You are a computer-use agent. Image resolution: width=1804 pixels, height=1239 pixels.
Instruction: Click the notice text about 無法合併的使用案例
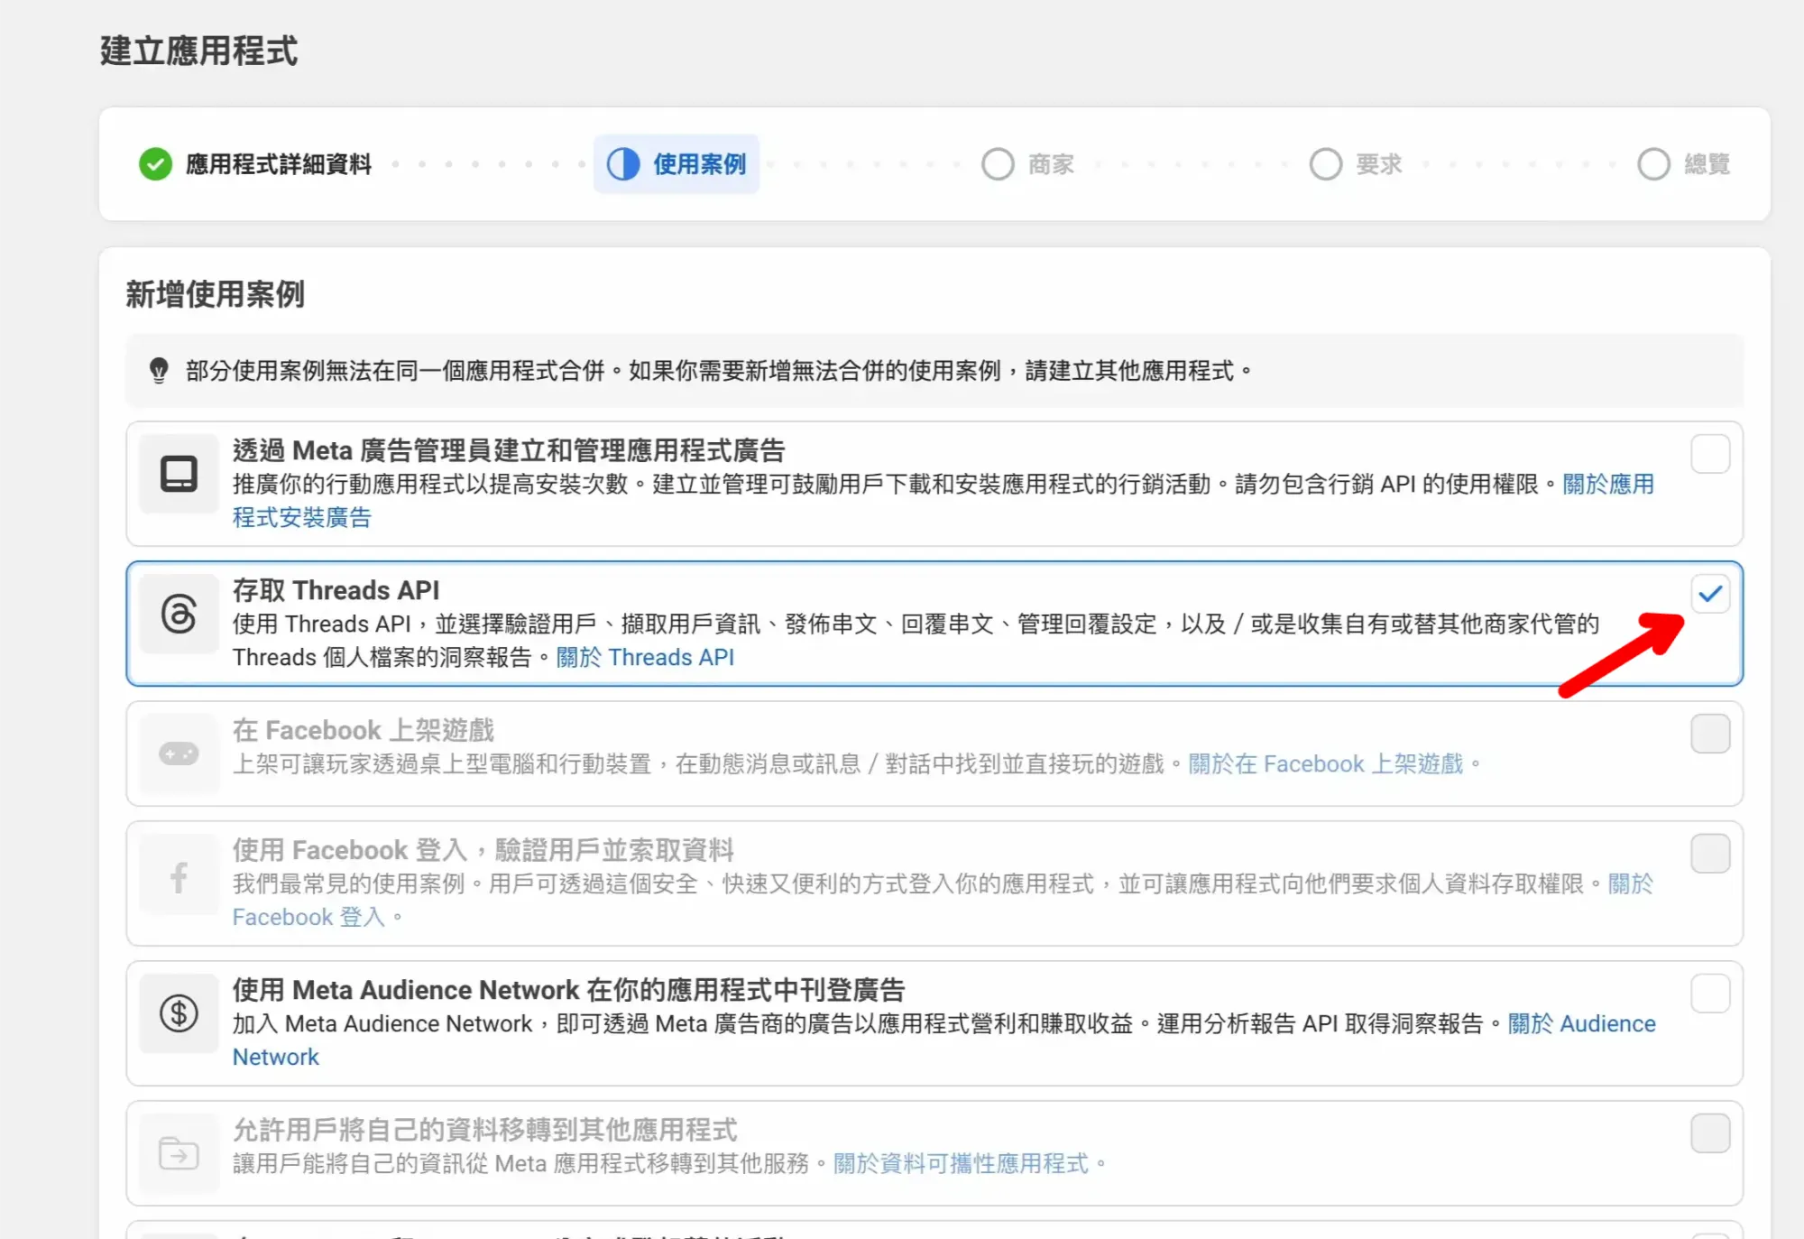(x=719, y=371)
